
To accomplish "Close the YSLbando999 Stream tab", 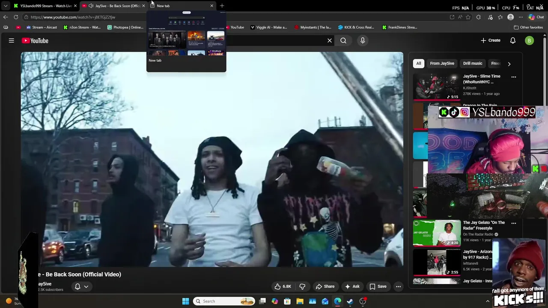I will click(x=75, y=6).
